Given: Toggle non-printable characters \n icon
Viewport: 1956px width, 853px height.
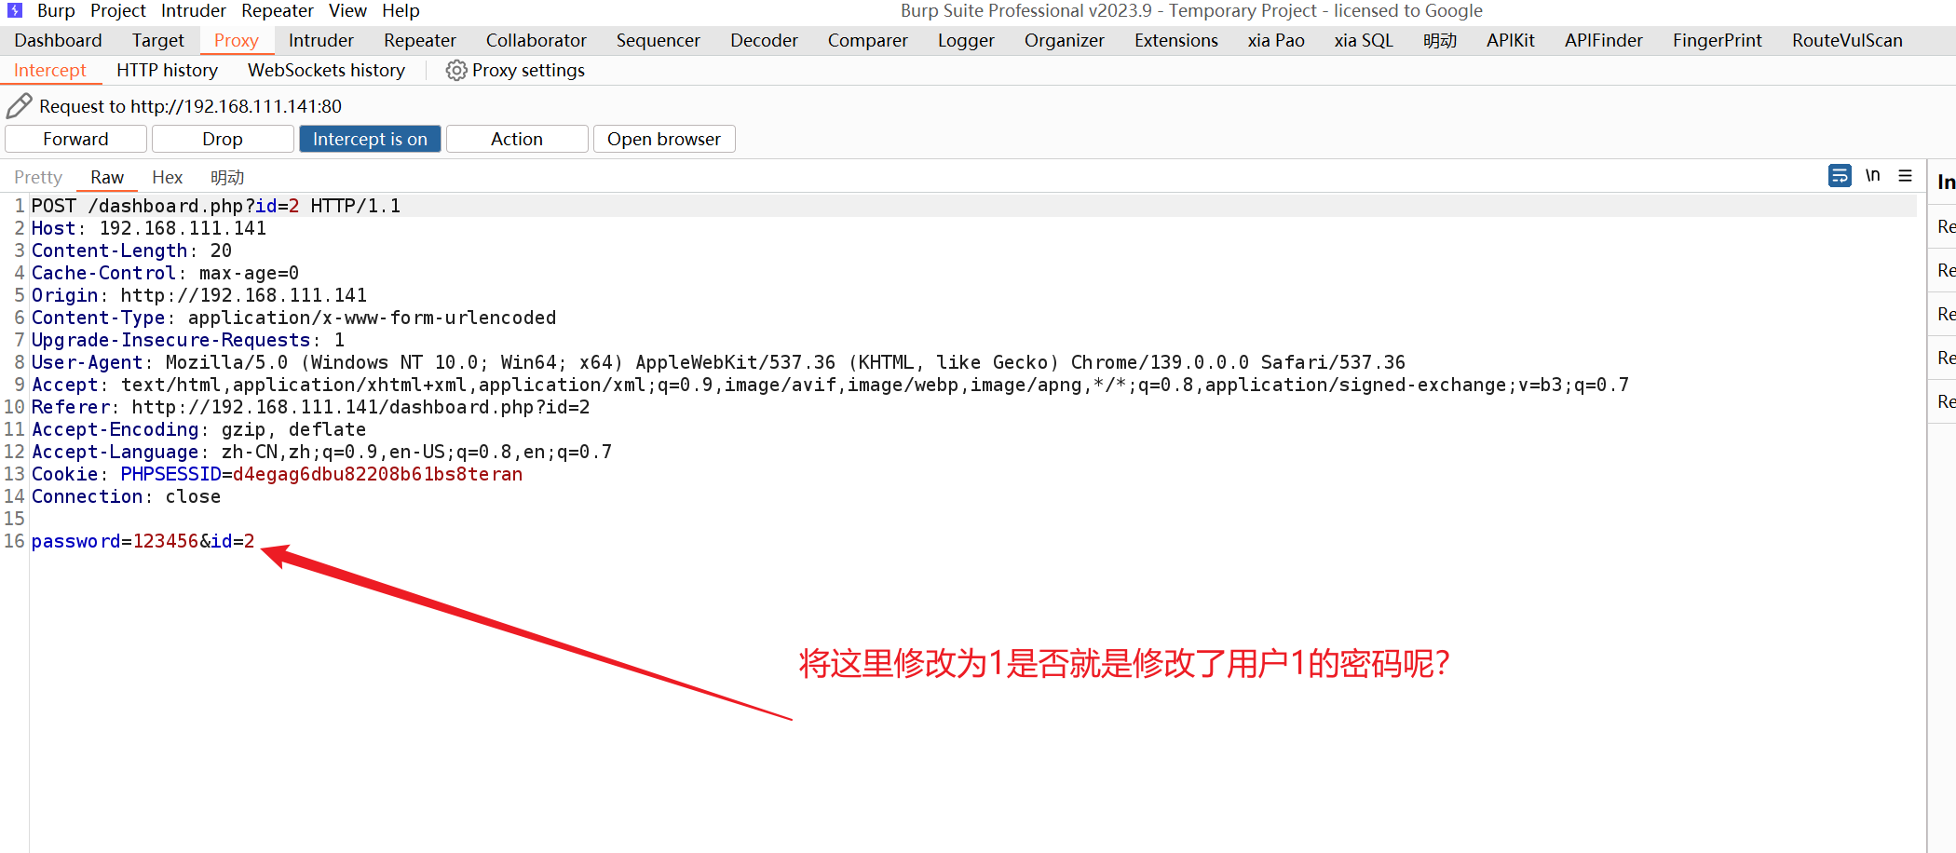Looking at the screenshot, I should click(x=1872, y=175).
